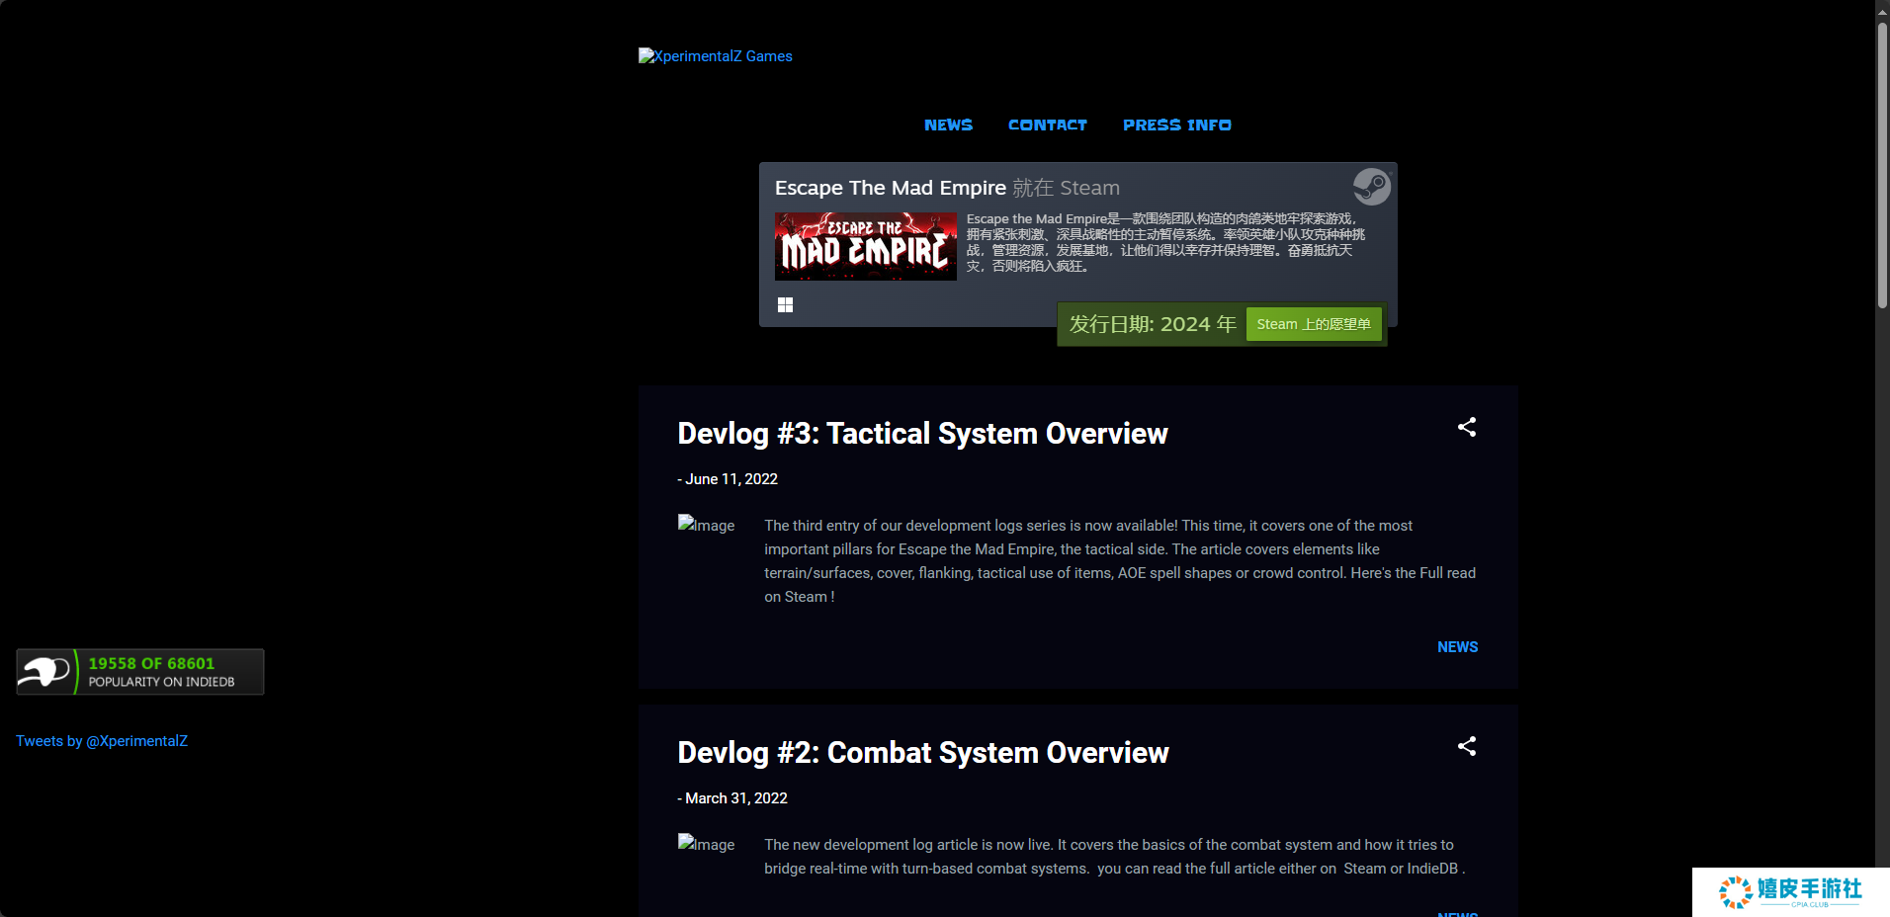
Task: Open the Devlog #2: Combat System Overview post
Action: (x=922, y=753)
